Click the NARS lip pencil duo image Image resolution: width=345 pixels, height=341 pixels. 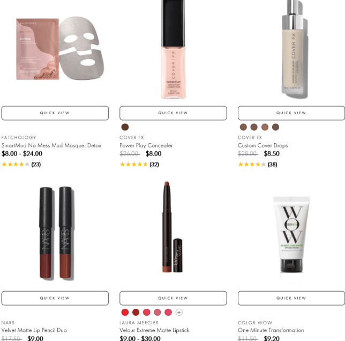click(x=56, y=233)
